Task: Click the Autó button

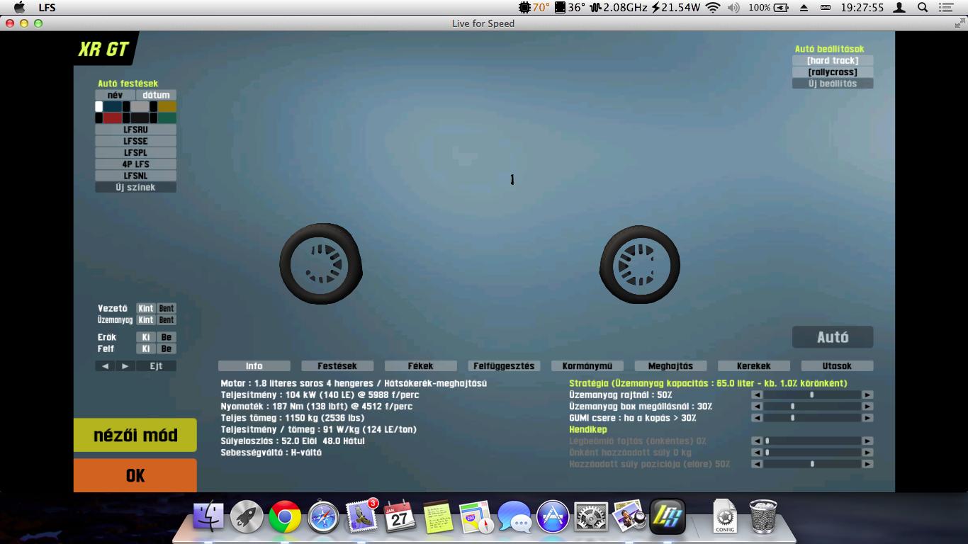Action: (833, 337)
